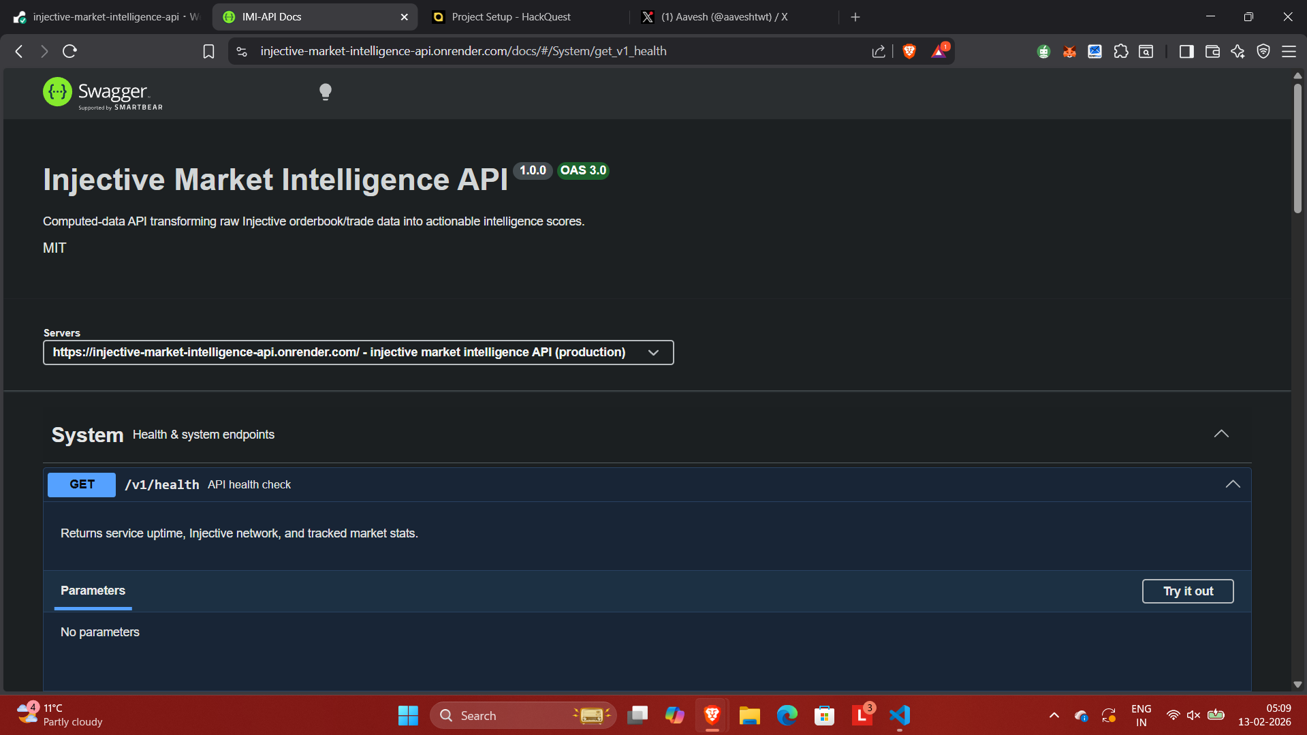The image size is (1307, 735).
Task: Switch to Project Setup - HackQuest tab
Action: point(511,17)
